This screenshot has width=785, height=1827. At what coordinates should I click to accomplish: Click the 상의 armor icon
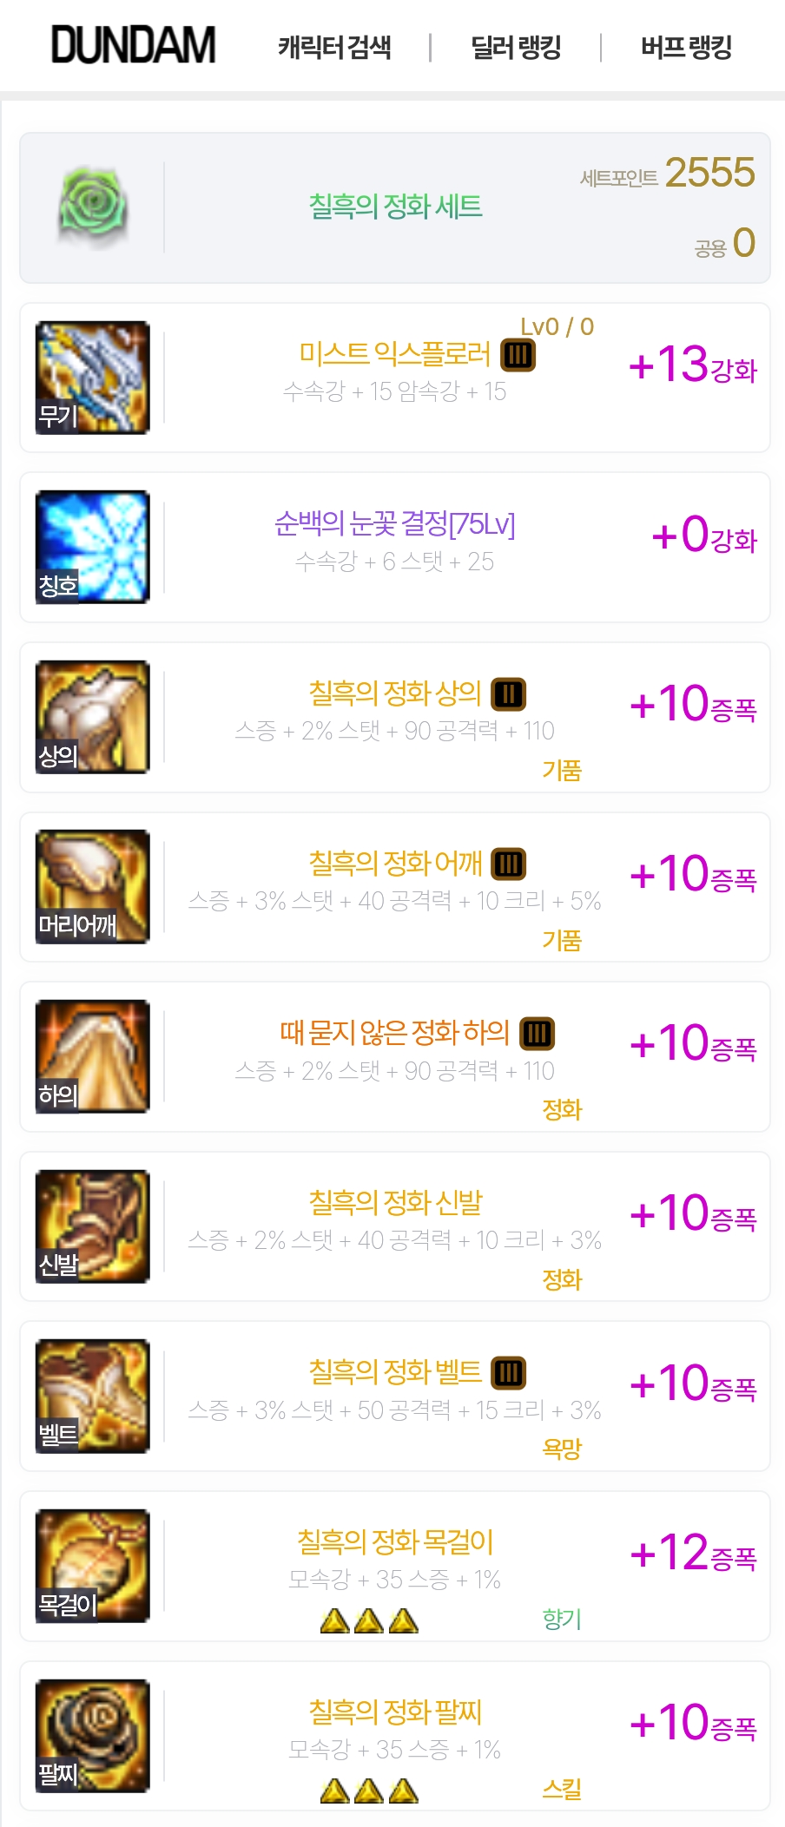[92, 717]
